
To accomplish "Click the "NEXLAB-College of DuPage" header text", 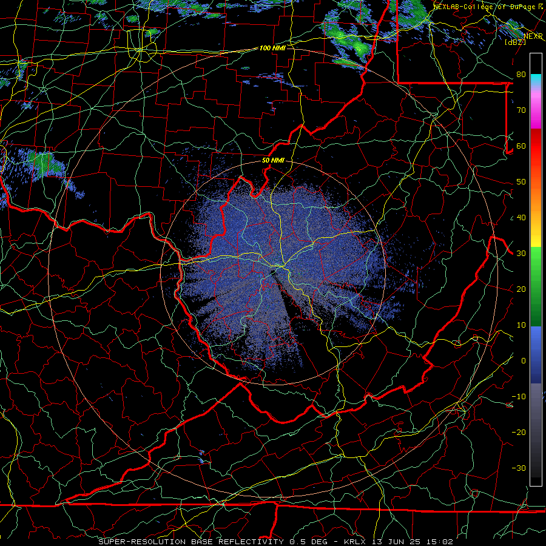I will coord(484,7).
